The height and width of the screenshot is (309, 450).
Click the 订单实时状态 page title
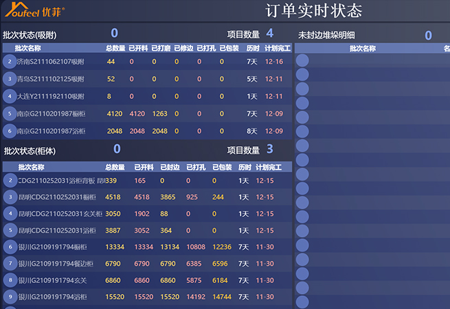313,11
